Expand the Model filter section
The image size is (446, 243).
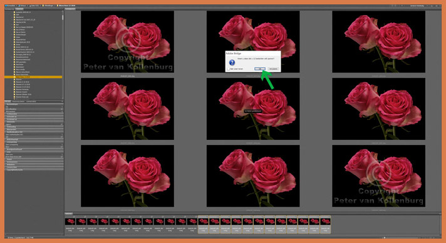click(34, 159)
